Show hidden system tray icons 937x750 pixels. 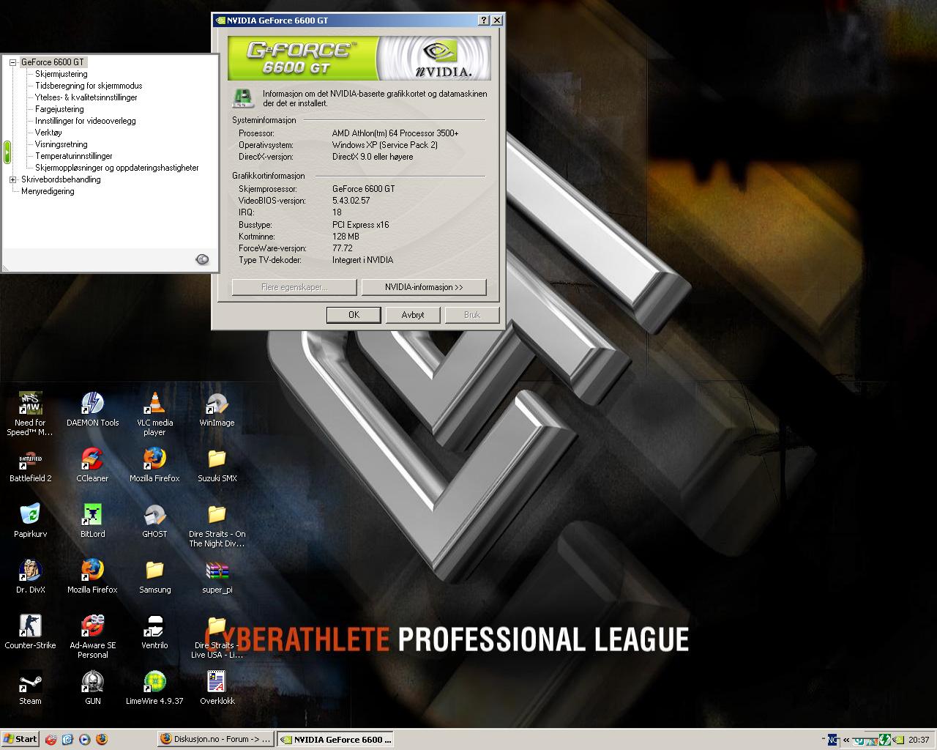tap(846, 740)
